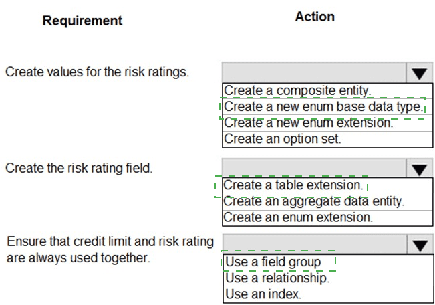Pick 'Create an enum extension.' option
435x305 pixels.
327,217
